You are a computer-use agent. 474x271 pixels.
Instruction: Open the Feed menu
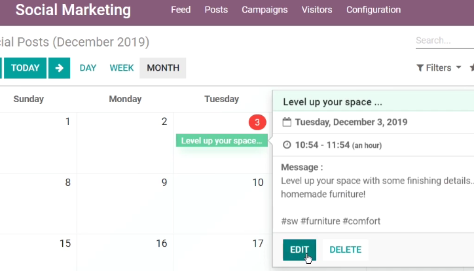[181, 10]
